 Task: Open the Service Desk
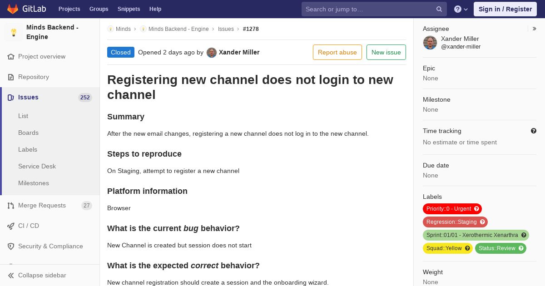click(37, 167)
